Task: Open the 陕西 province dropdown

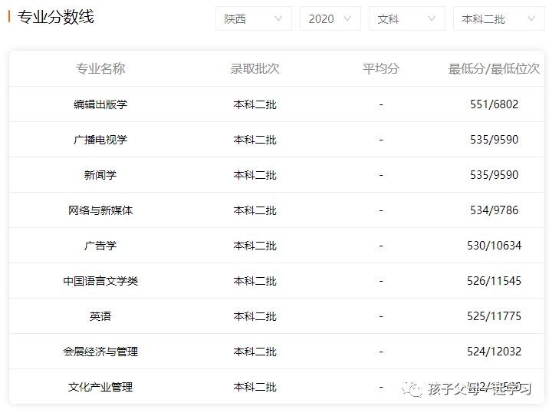Action: pyautogui.click(x=253, y=19)
